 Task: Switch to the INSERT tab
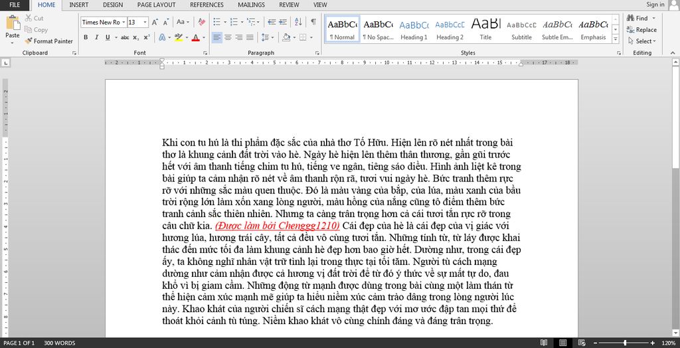tap(79, 5)
